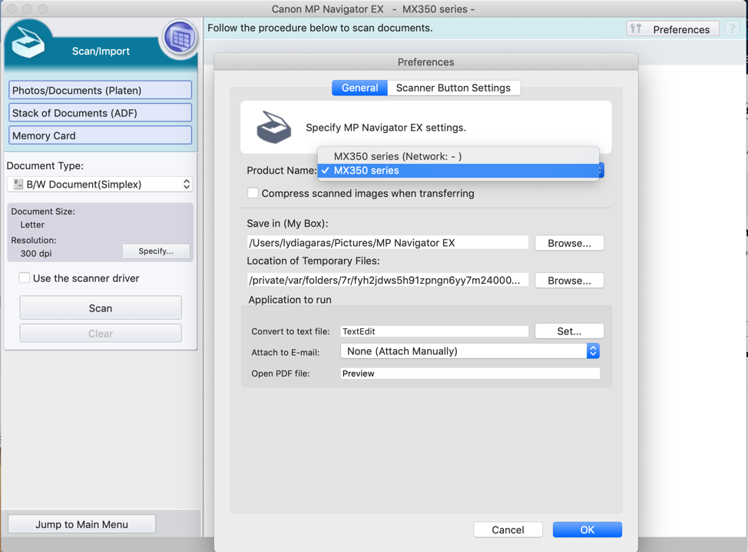Open the Document Type dropdown
The image size is (748, 552).
(x=100, y=184)
